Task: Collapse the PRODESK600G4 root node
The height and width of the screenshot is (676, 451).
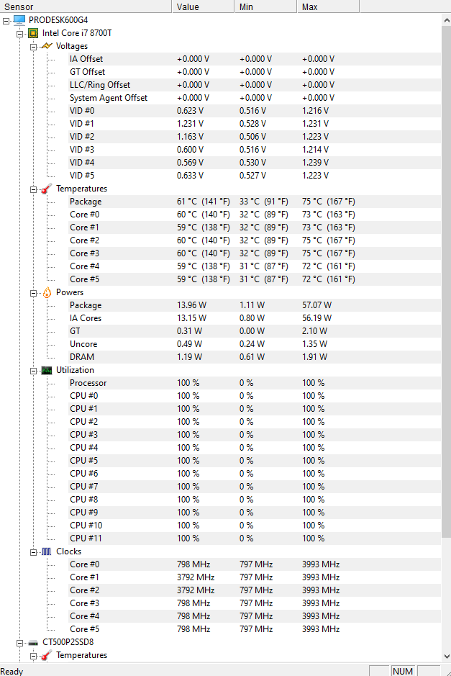Action: [x=6, y=21]
